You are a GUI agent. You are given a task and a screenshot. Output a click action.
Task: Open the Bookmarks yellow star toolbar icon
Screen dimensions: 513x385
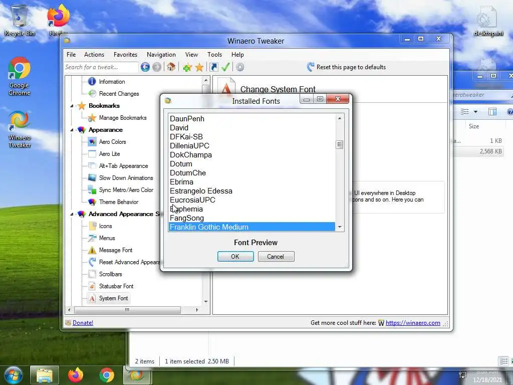tap(199, 68)
